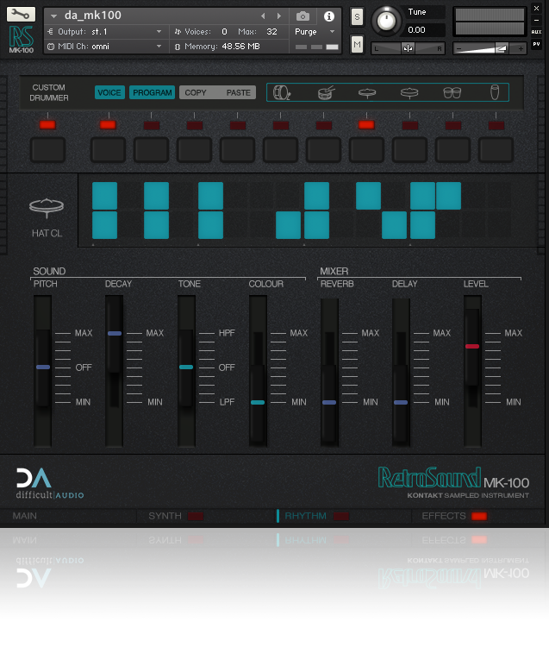The image size is (549, 647).
Task: Toggle the EFFECTS tab red LED
Action: (479, 516)
